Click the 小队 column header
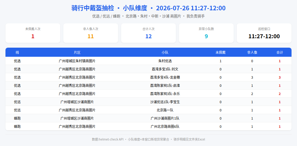Viewport: 297px width, 146px height. pos(165,53)
